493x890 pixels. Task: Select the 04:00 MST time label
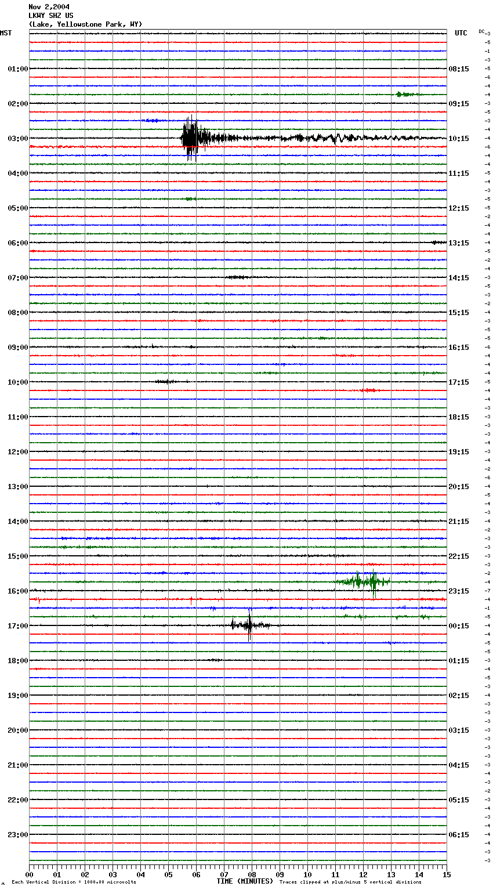click(18, 173)
